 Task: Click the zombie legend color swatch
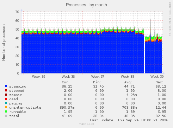(x=6, y=95)
